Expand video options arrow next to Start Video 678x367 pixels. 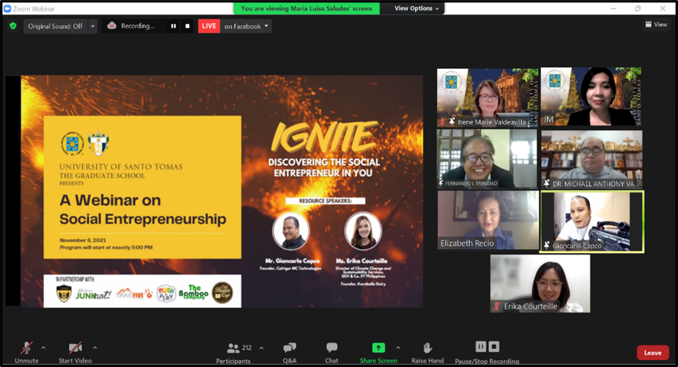[x=95, y=348]
